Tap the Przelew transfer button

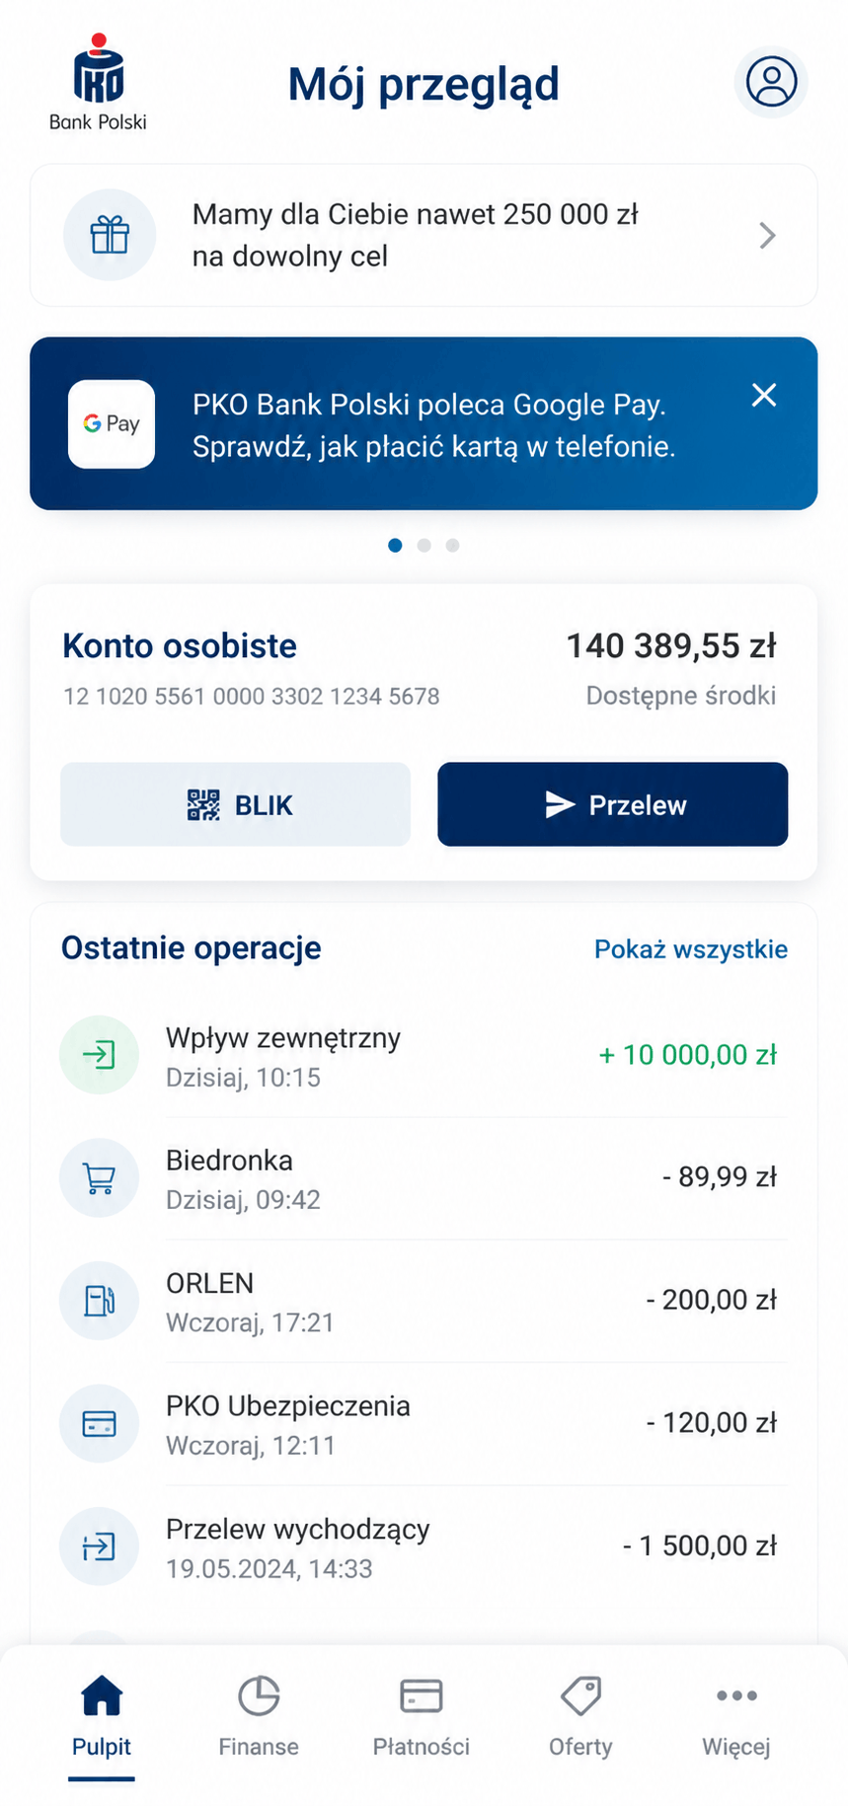(x=613, y=804)
